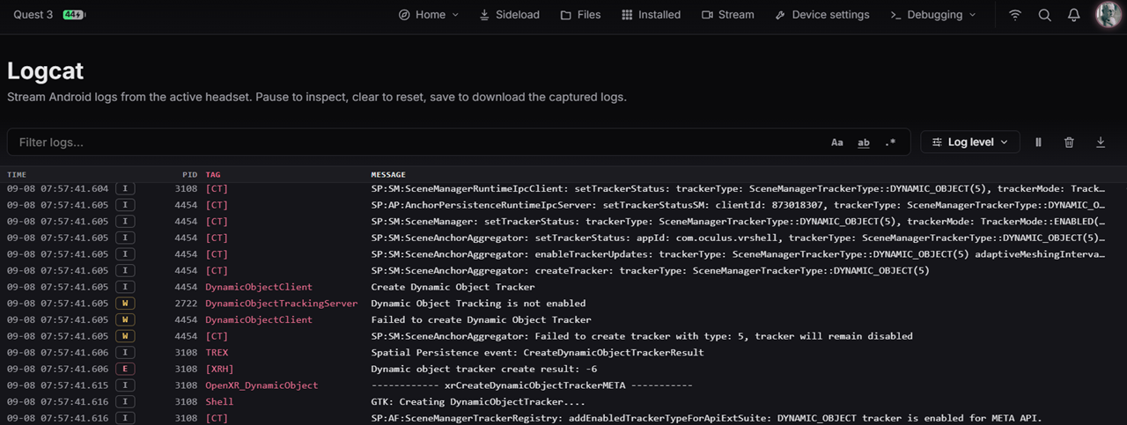Click the Shell tag

219,402
